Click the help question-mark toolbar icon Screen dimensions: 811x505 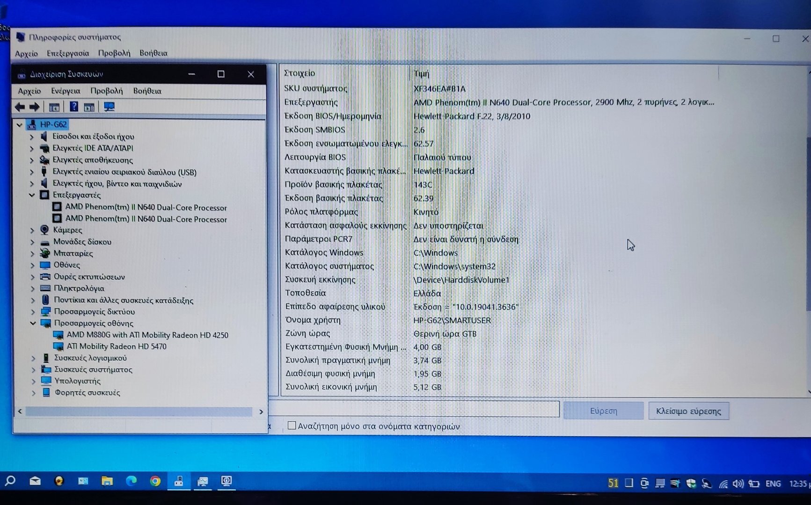pyautogui.click(x=73, y=107)
